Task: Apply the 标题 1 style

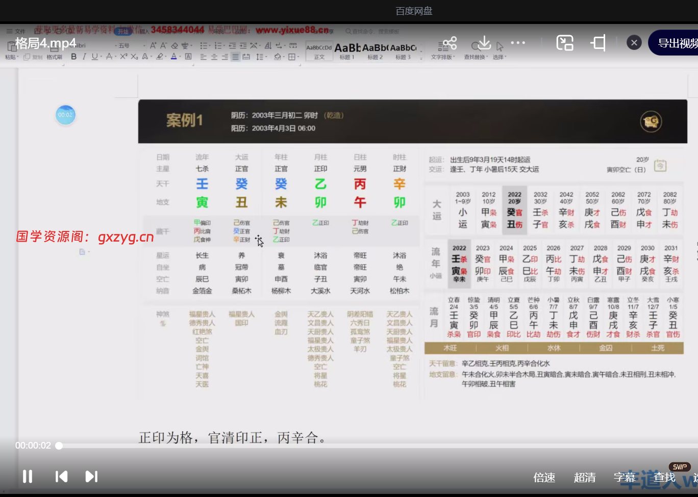Action: pos(347,51)
